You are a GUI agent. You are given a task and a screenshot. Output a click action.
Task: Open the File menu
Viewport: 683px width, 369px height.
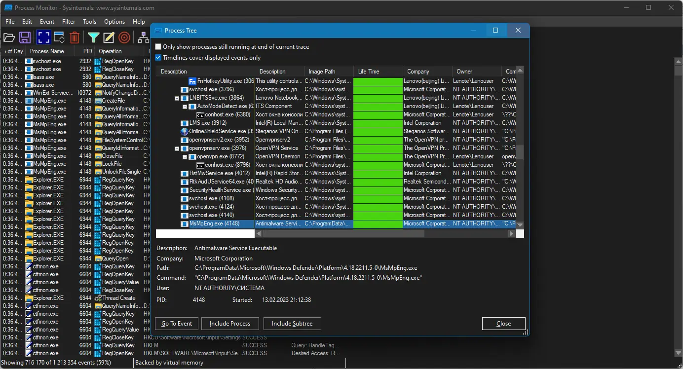coord(10,22)
